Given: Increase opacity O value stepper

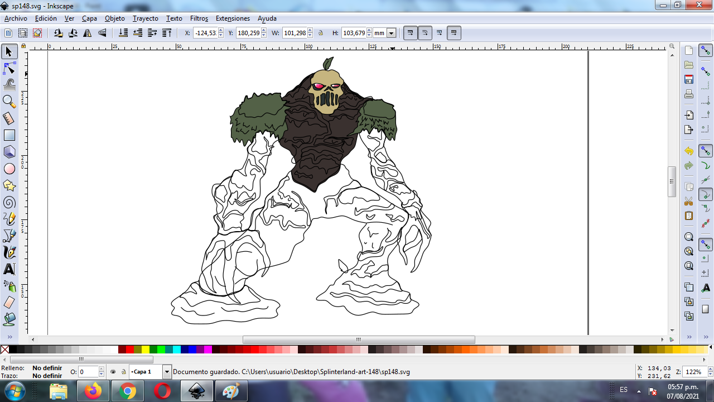Looking at the screenshot, I should point(102,369).
